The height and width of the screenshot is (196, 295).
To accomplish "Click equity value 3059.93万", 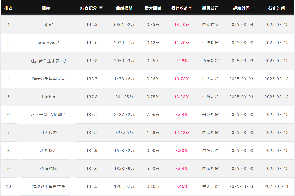I will coord(124,61).
